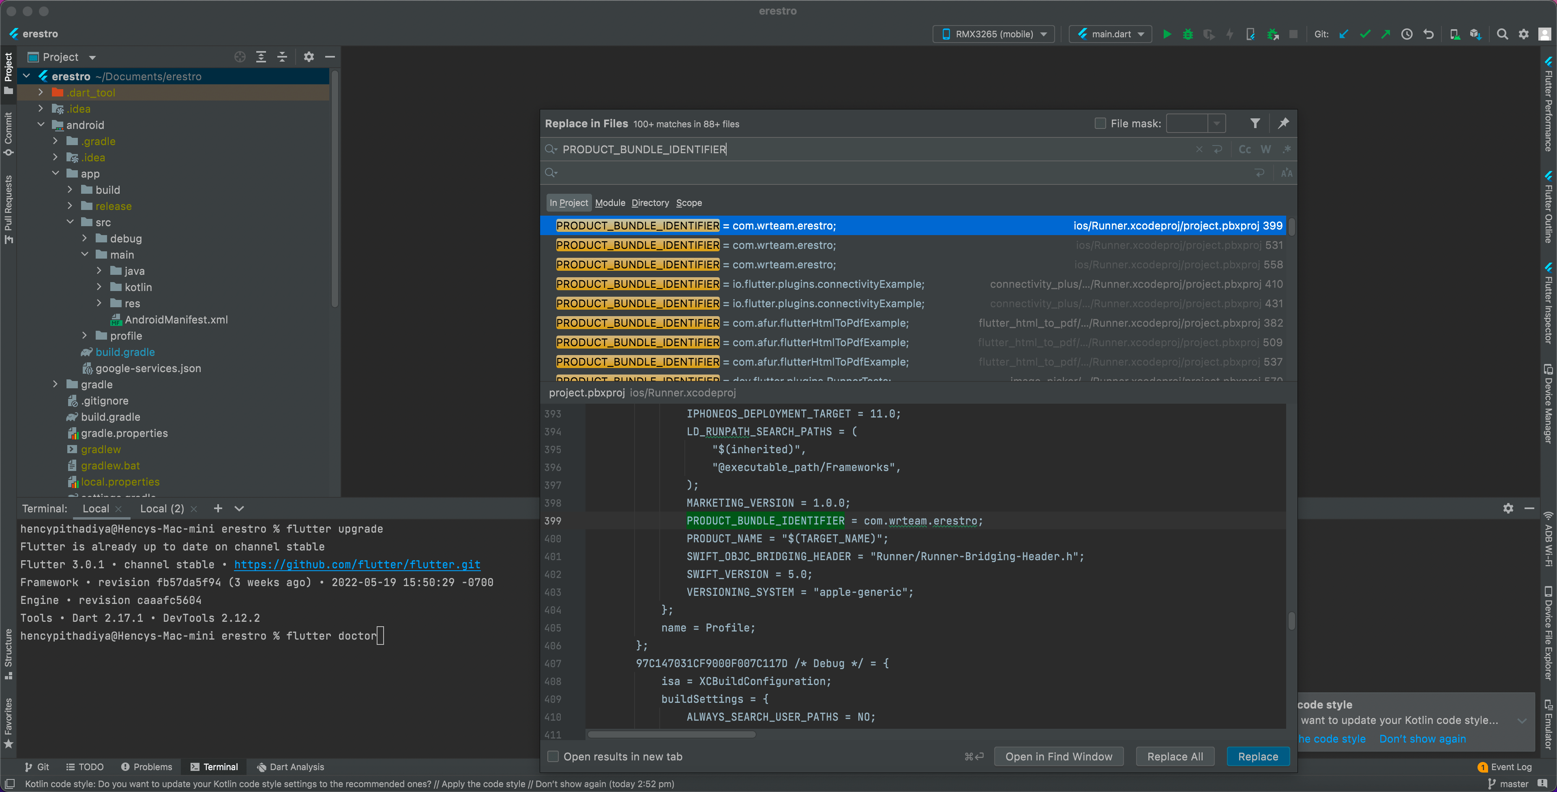1557x792 pixels.
Task: Click the locate file target icon in Project panel
Action: (240, 57)
